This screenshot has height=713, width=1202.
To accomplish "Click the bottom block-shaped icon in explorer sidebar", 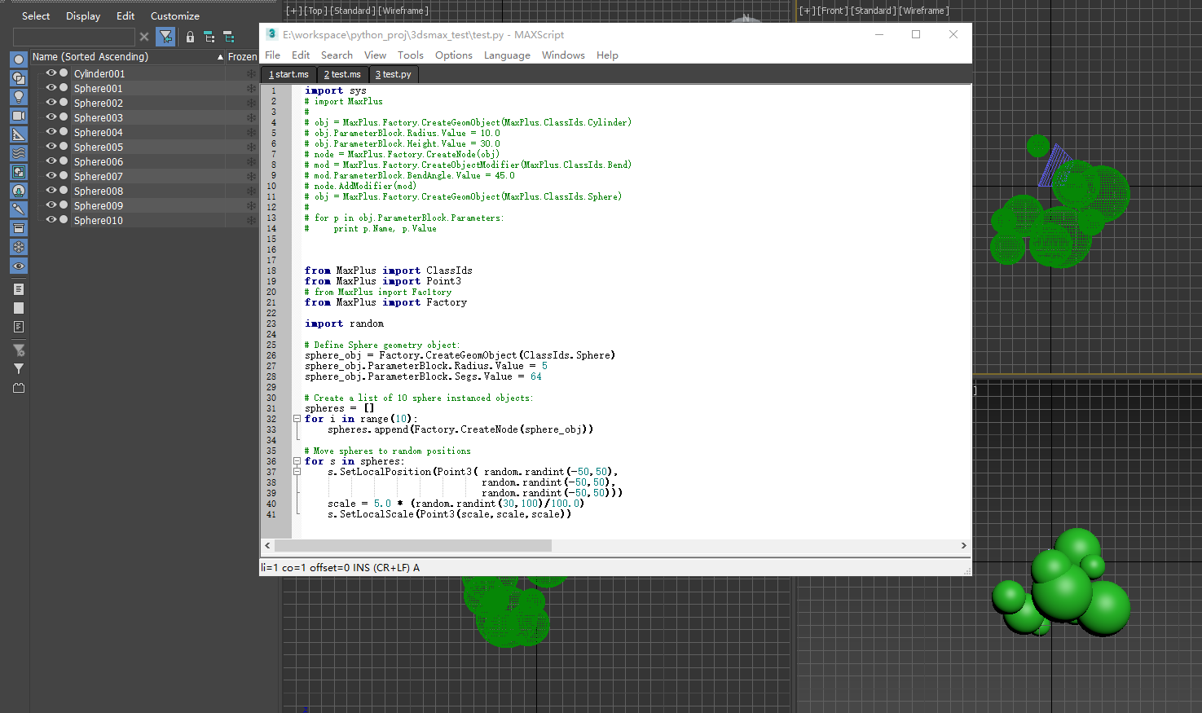I will point(19,389).
